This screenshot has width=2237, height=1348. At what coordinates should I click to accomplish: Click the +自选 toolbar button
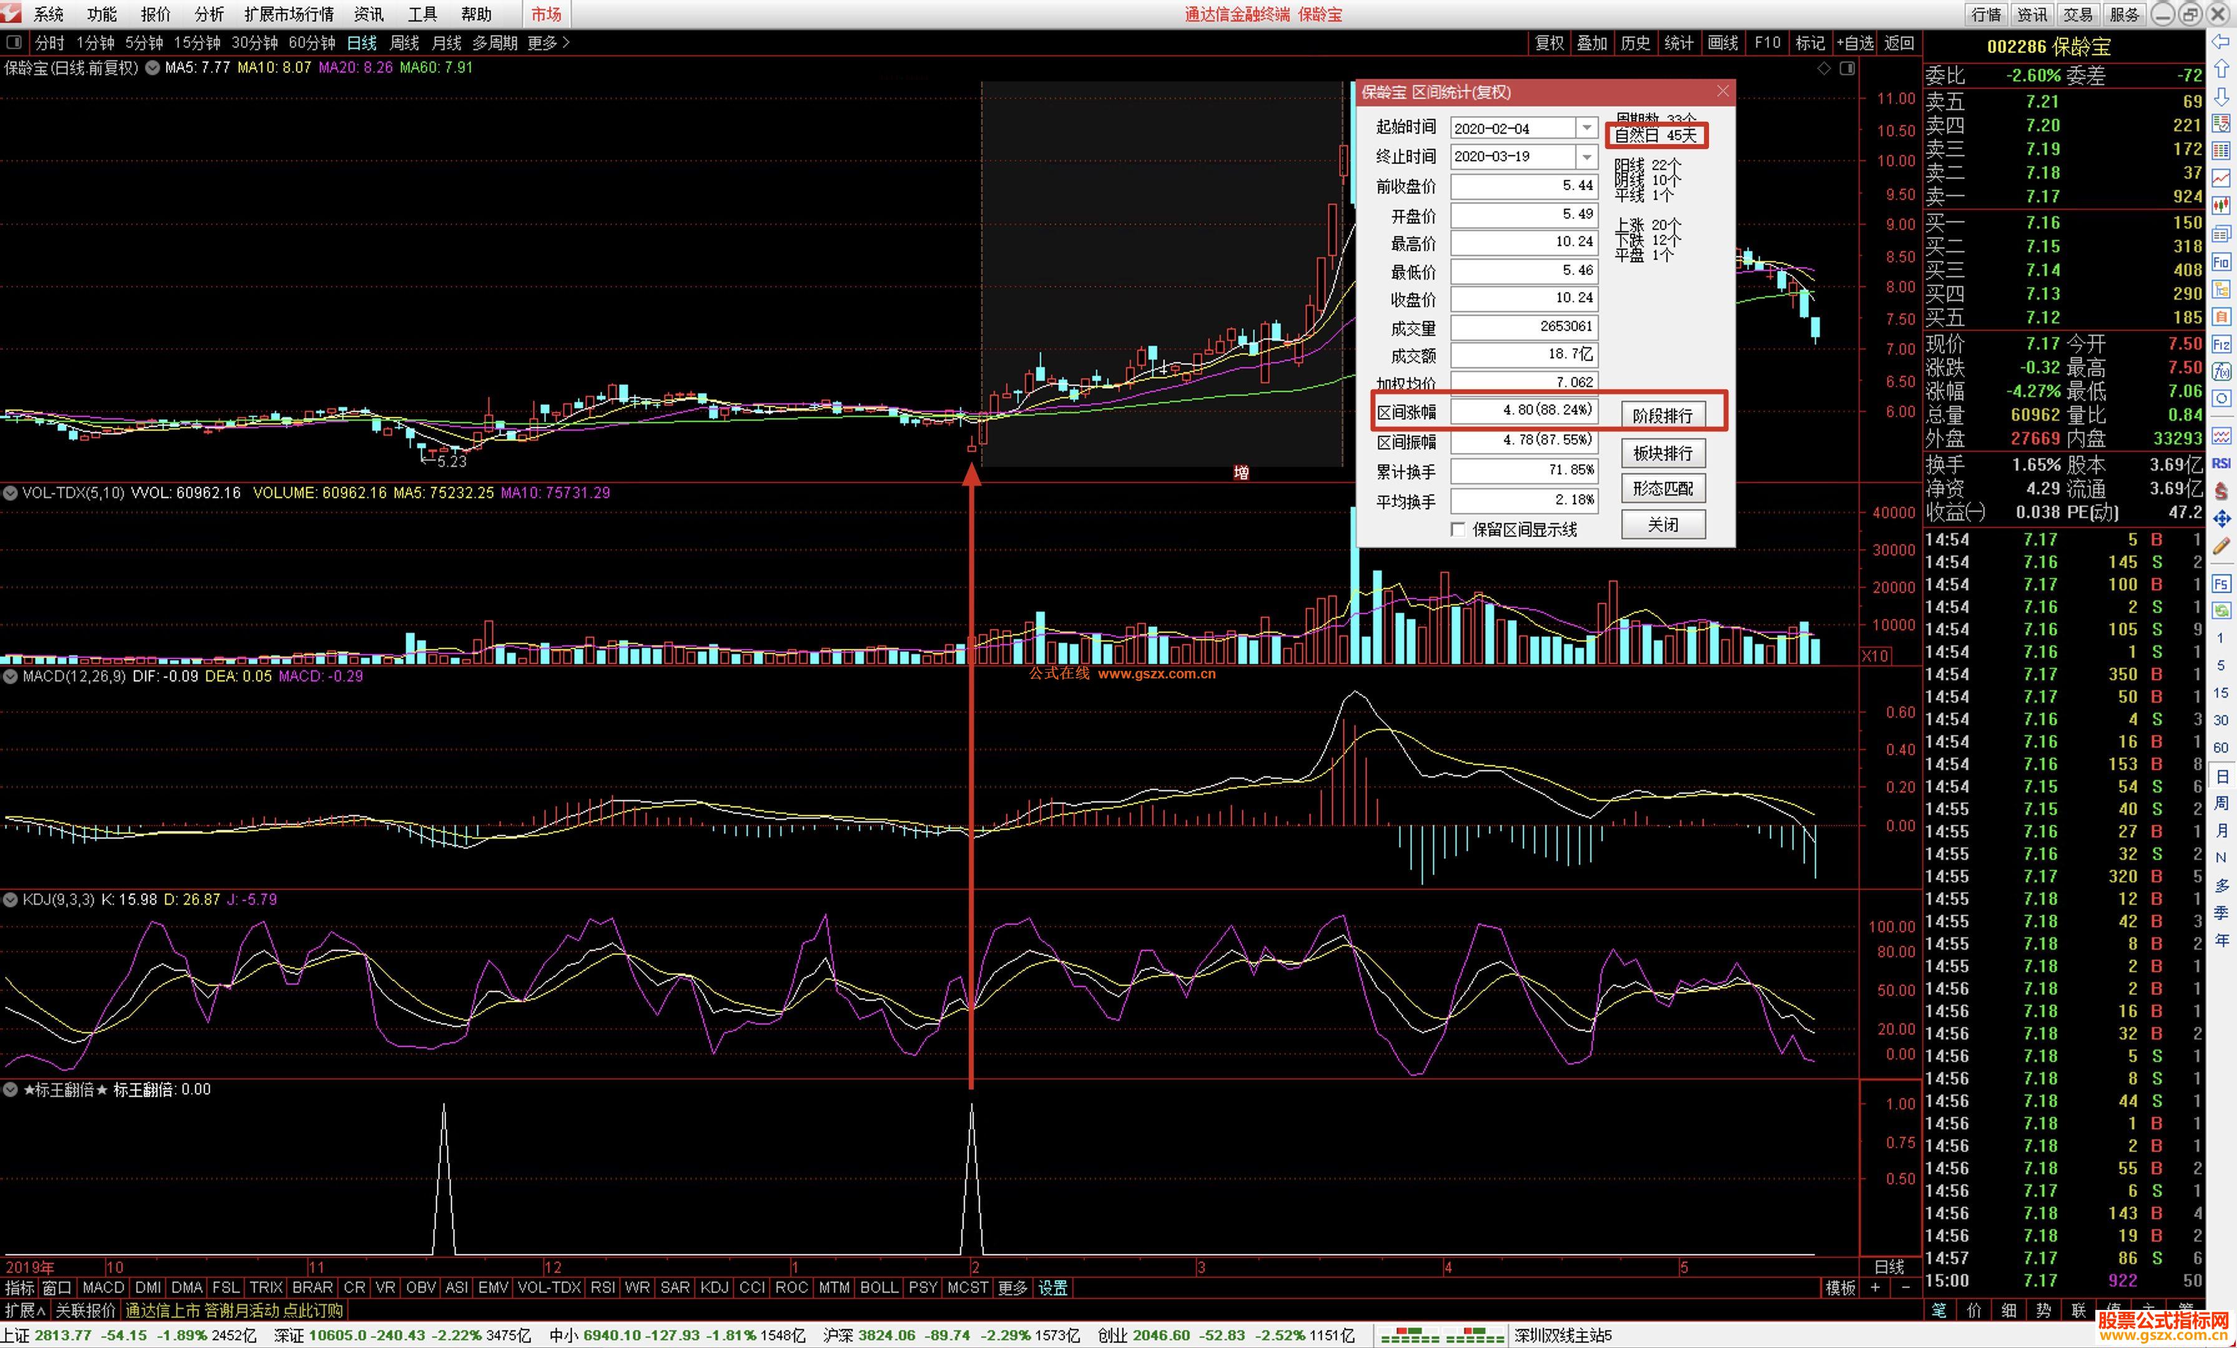point(1854,42)
